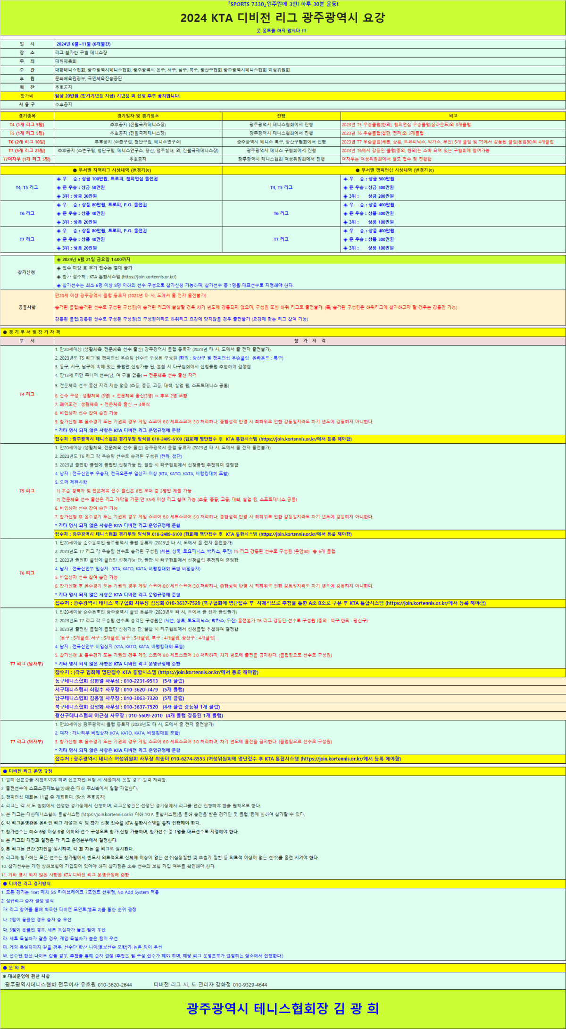Viewport: 566px width, 1029px height.
Task: Click the "비고" column header
Action: tap(453, 116)
